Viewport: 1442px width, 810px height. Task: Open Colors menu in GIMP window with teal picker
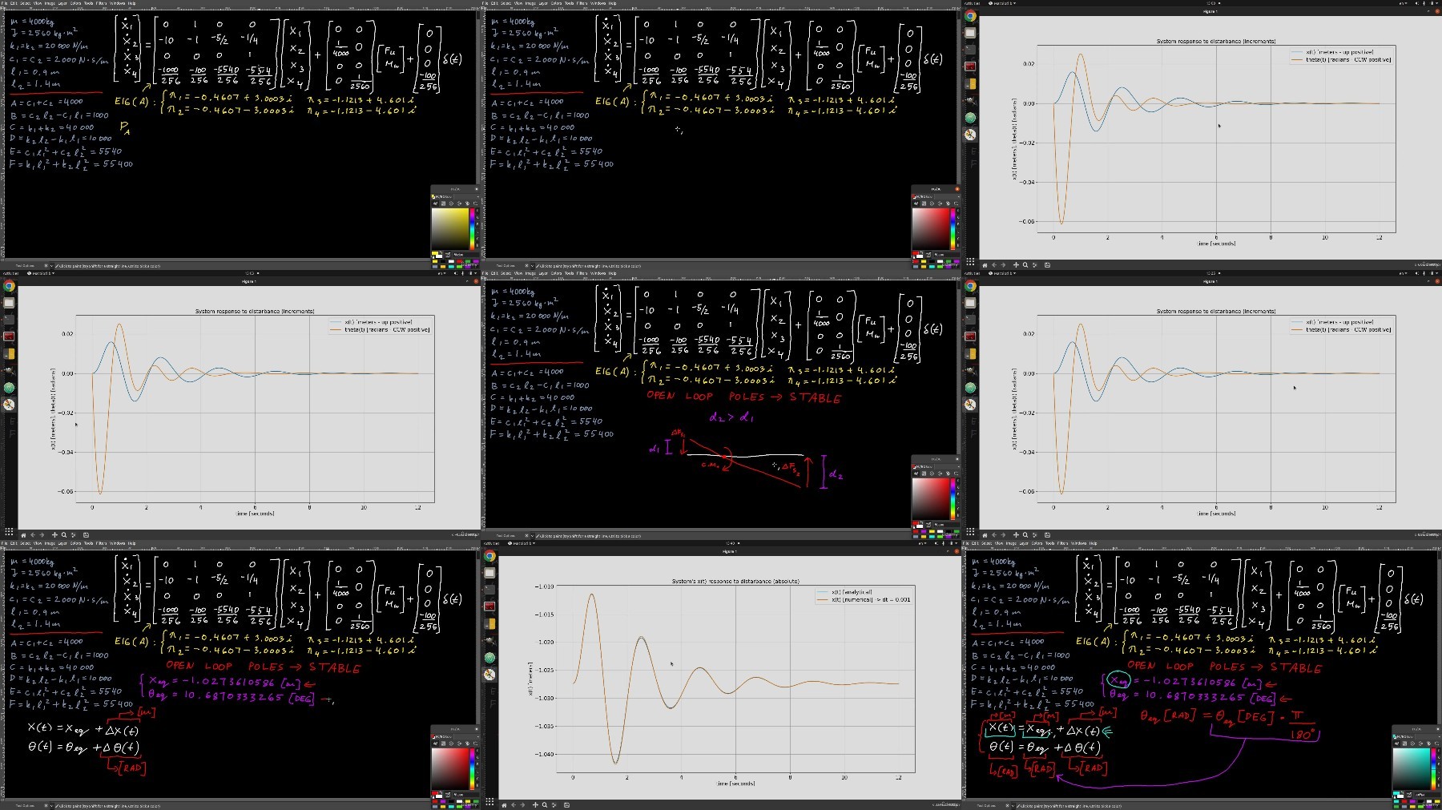point(1037,543)
